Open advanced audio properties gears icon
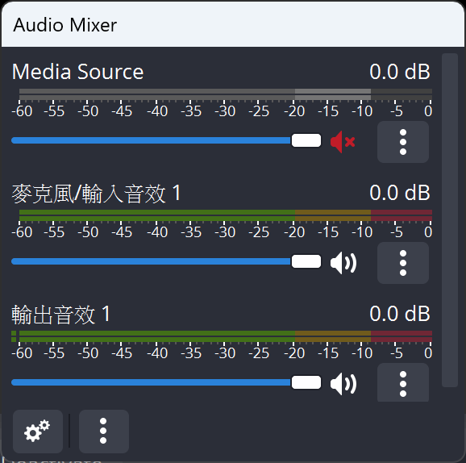 click(x=38, y=432)
